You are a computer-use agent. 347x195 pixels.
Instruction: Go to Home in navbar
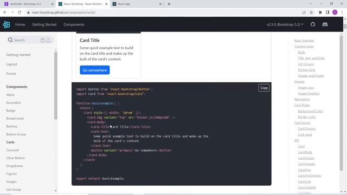pos(20,24)
